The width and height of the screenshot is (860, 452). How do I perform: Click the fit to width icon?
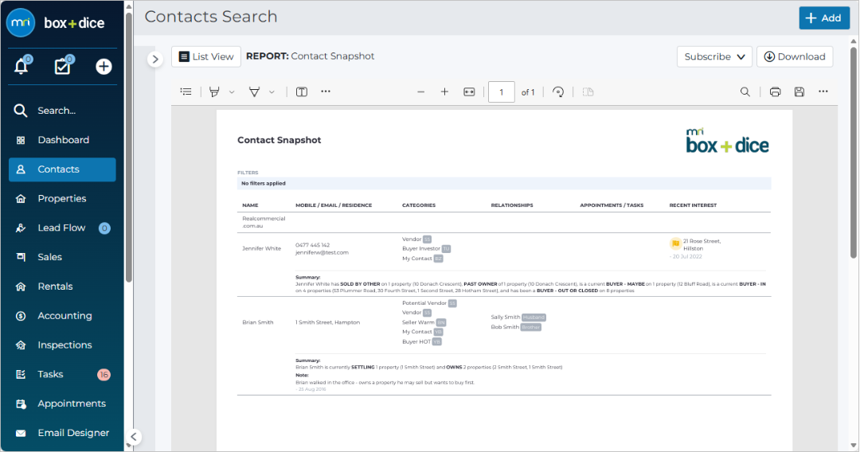click(x=469, y=92)
